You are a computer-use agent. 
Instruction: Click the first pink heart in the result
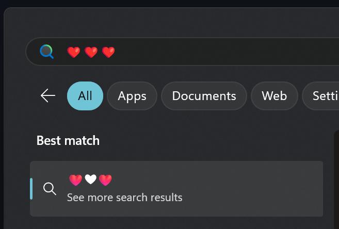click(75, 179)
